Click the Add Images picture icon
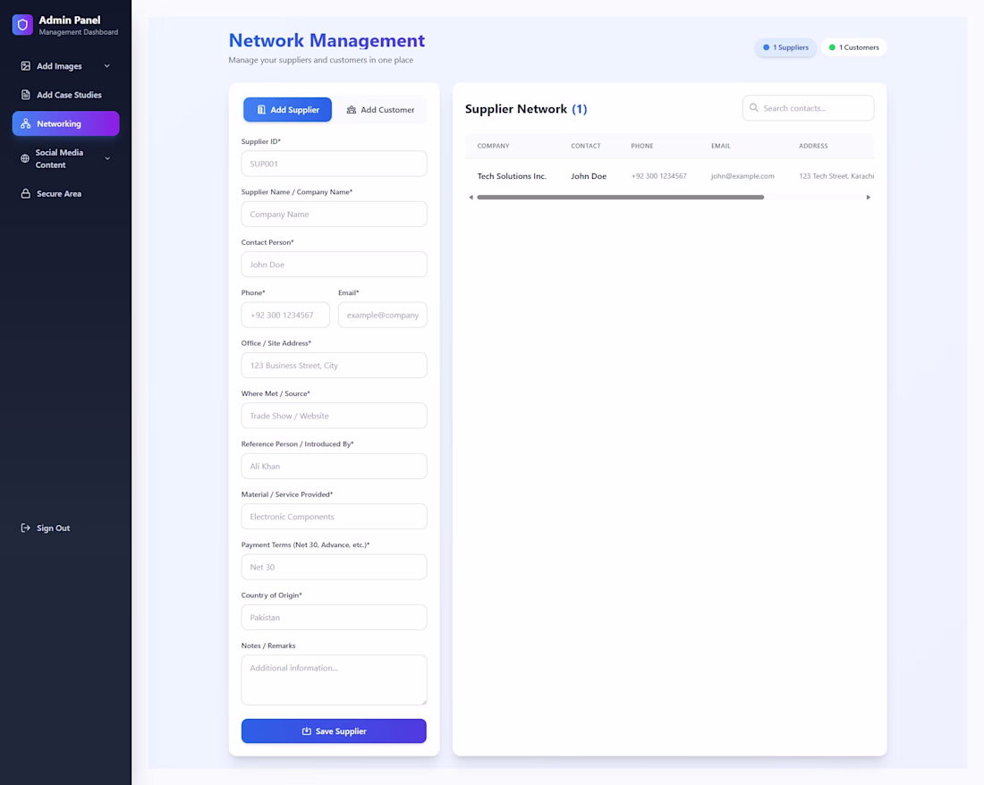 pyautogui.click(x=26, y=66)
